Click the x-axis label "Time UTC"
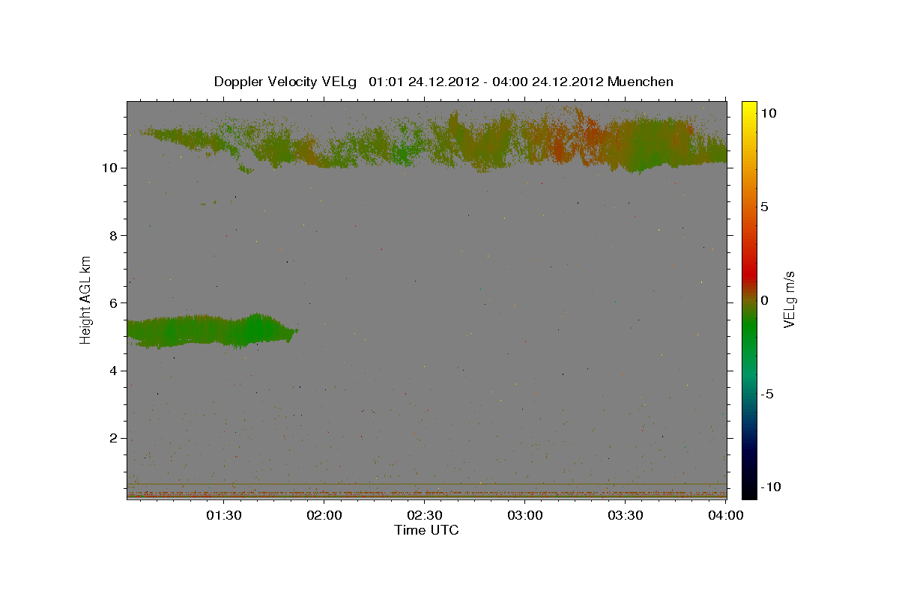899x599 pixels. click(x=426, y=530)
